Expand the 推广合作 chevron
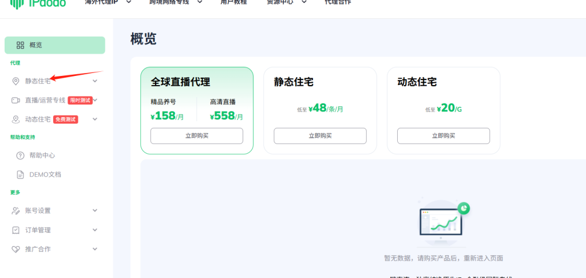Viewport: 586px width, 278px height. [x=95, y=249]
